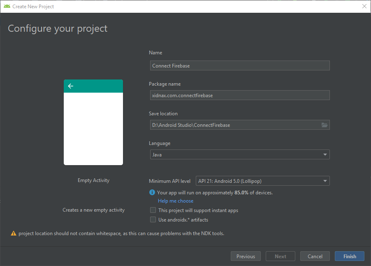Click the disabled Next button

281,256
